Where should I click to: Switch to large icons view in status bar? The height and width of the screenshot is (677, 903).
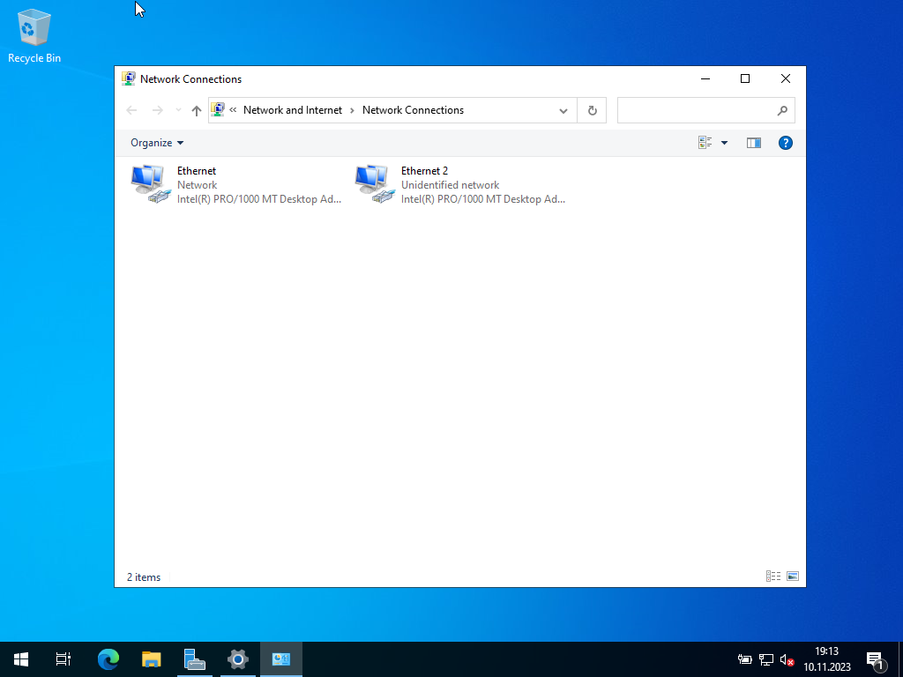coord(793,577)
